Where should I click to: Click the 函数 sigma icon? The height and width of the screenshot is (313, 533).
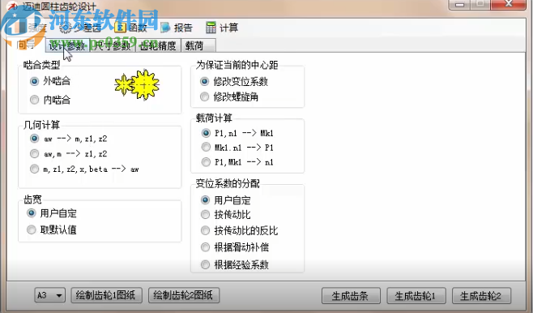click(121, 28)
